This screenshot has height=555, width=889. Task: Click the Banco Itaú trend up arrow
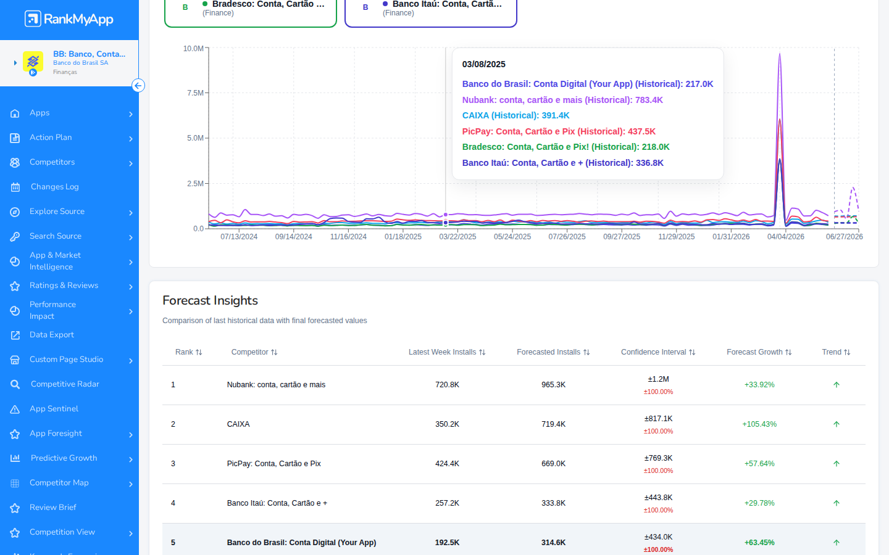[x=837, y=503]
